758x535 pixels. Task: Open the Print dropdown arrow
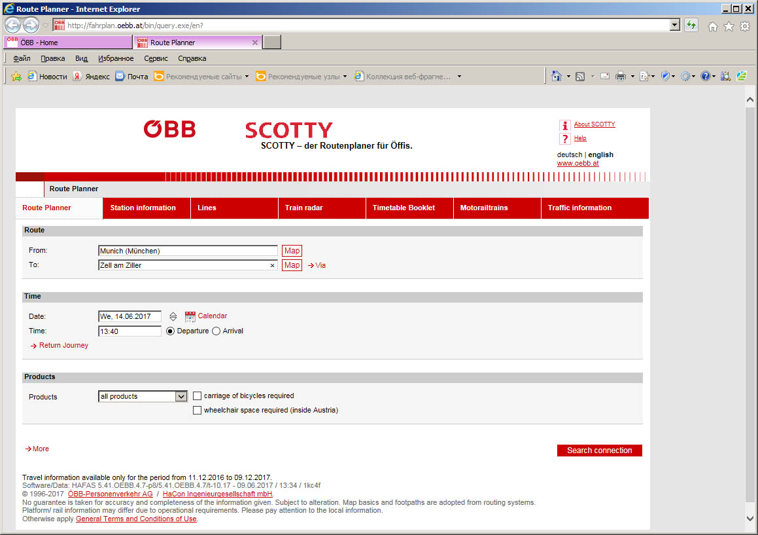tap(632, 77)
